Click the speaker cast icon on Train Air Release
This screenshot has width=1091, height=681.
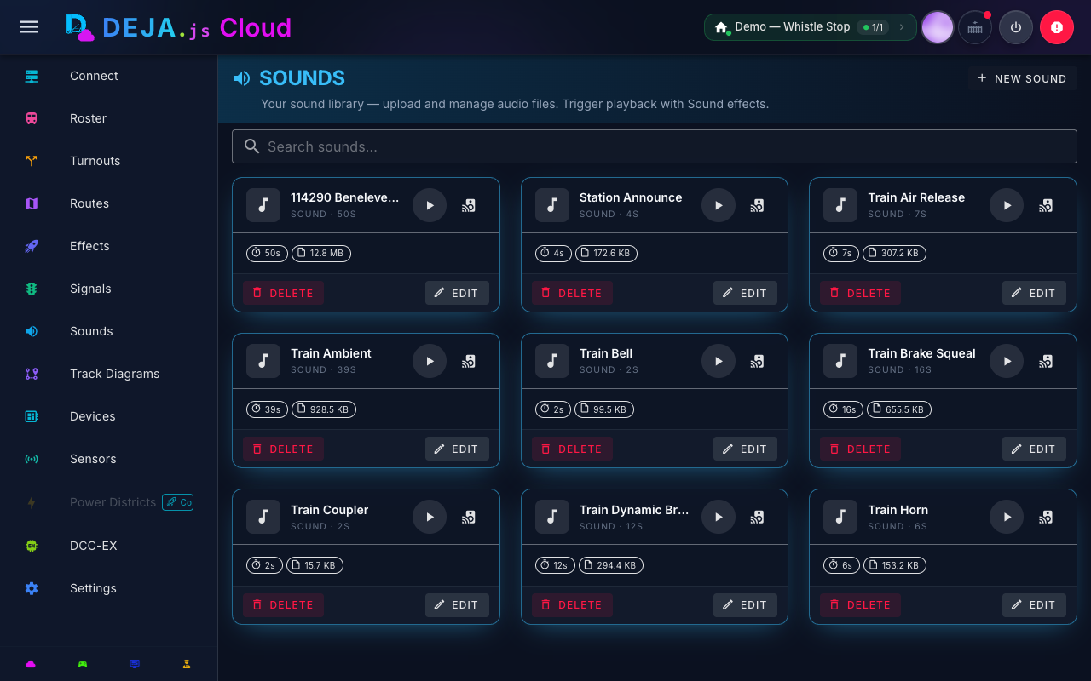(x=1046, y=205)
